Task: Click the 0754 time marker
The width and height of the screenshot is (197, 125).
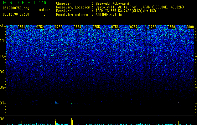Action: tap(78, 27)
